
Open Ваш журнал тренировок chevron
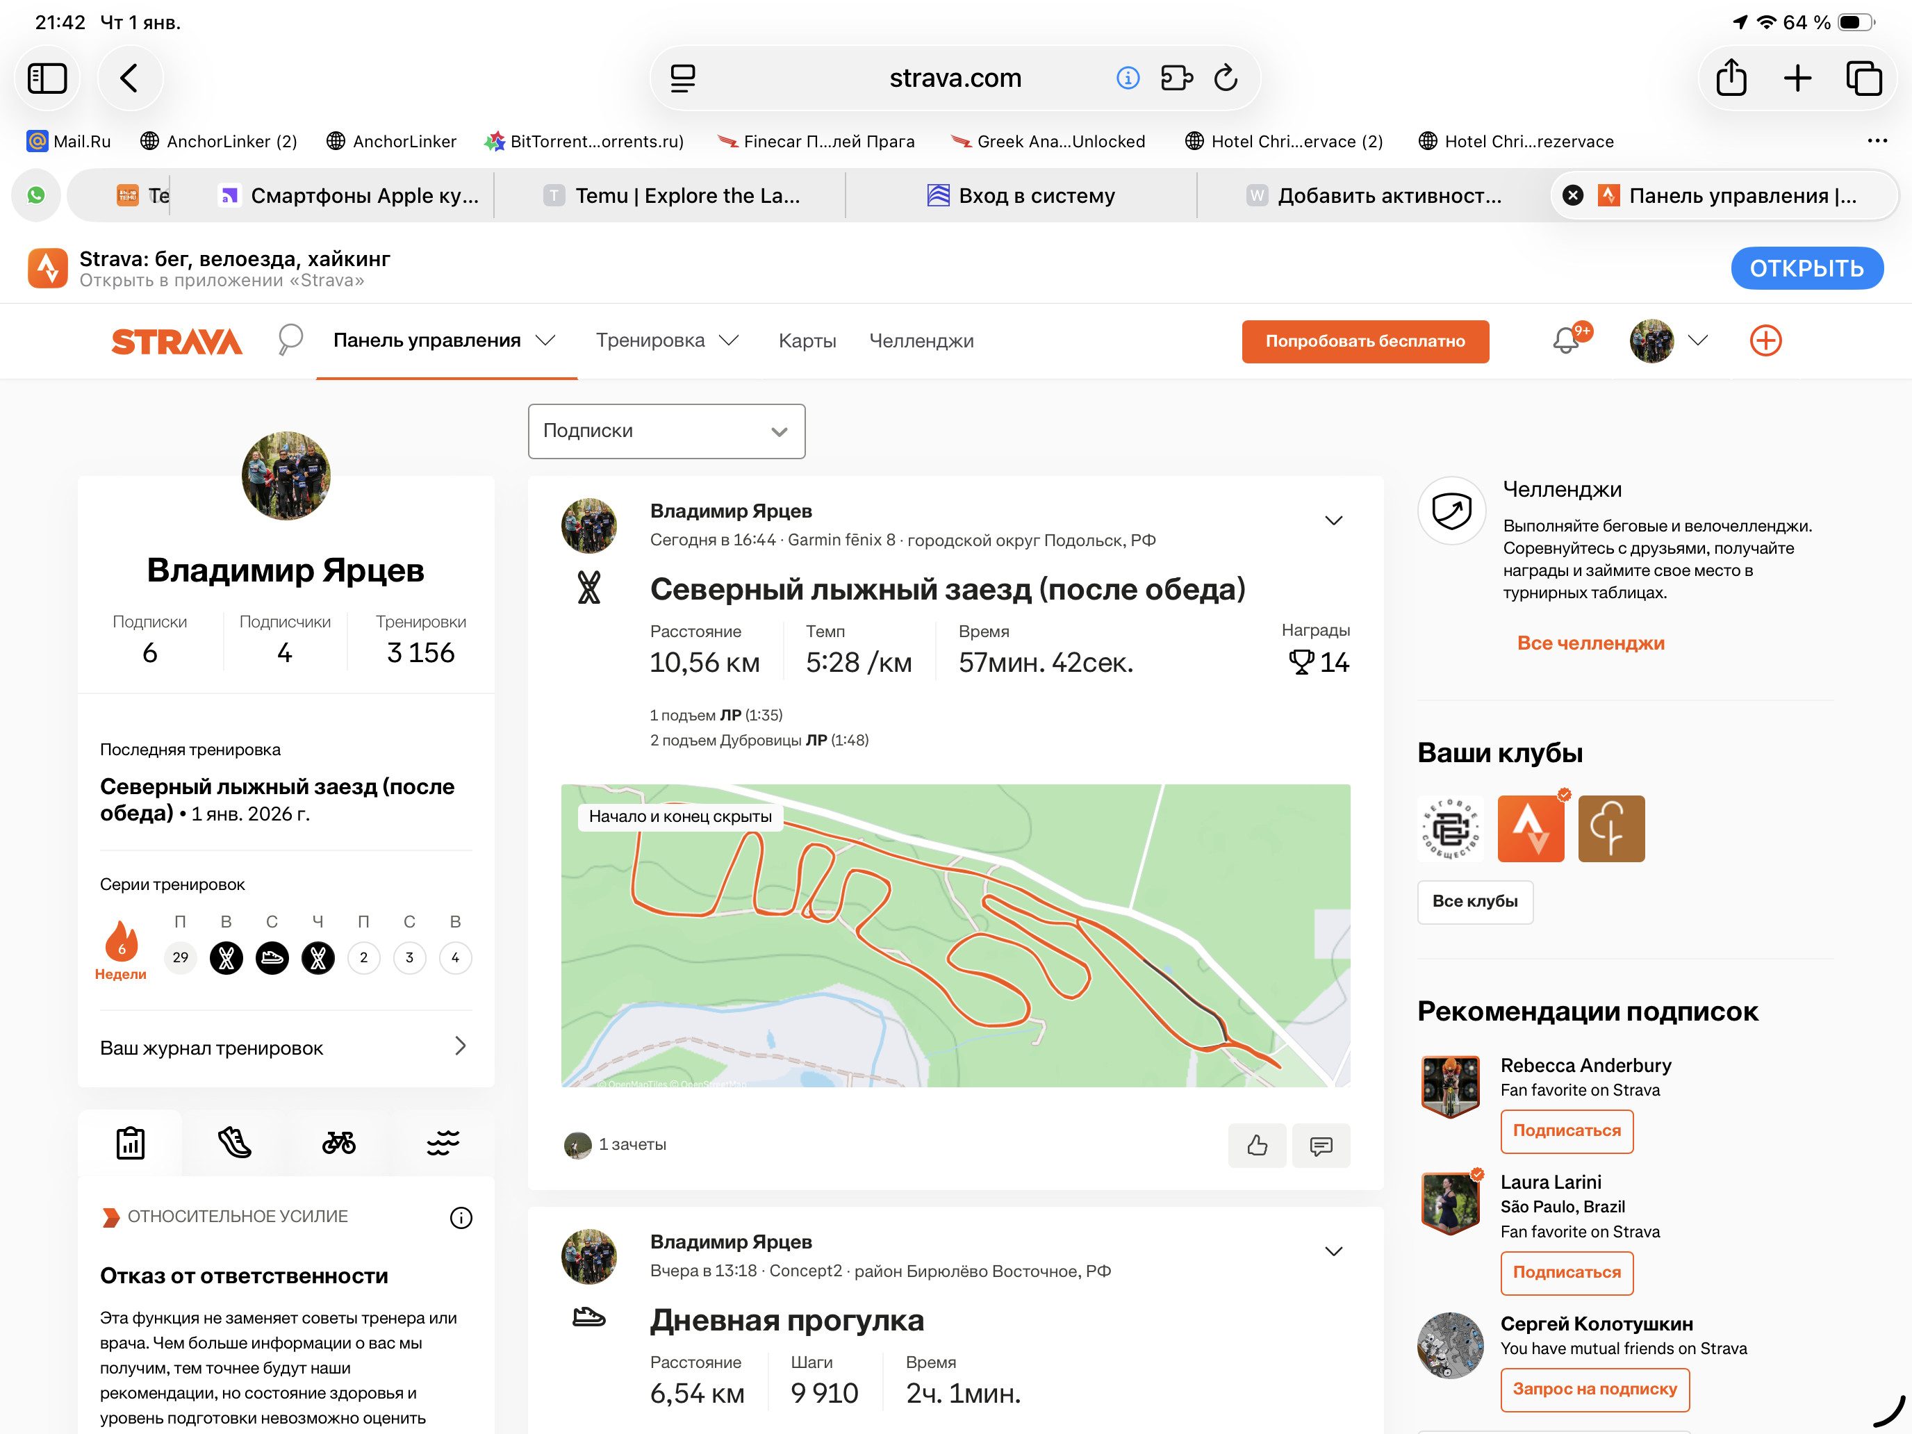tap(460, 1046)
